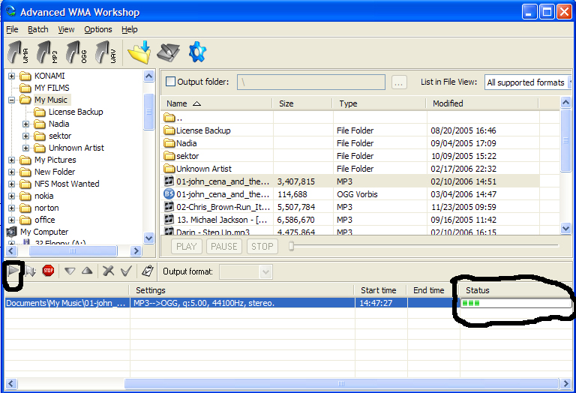Open the Options menu
This screenshot has height=393, width=576.
[x=97, y=29]
